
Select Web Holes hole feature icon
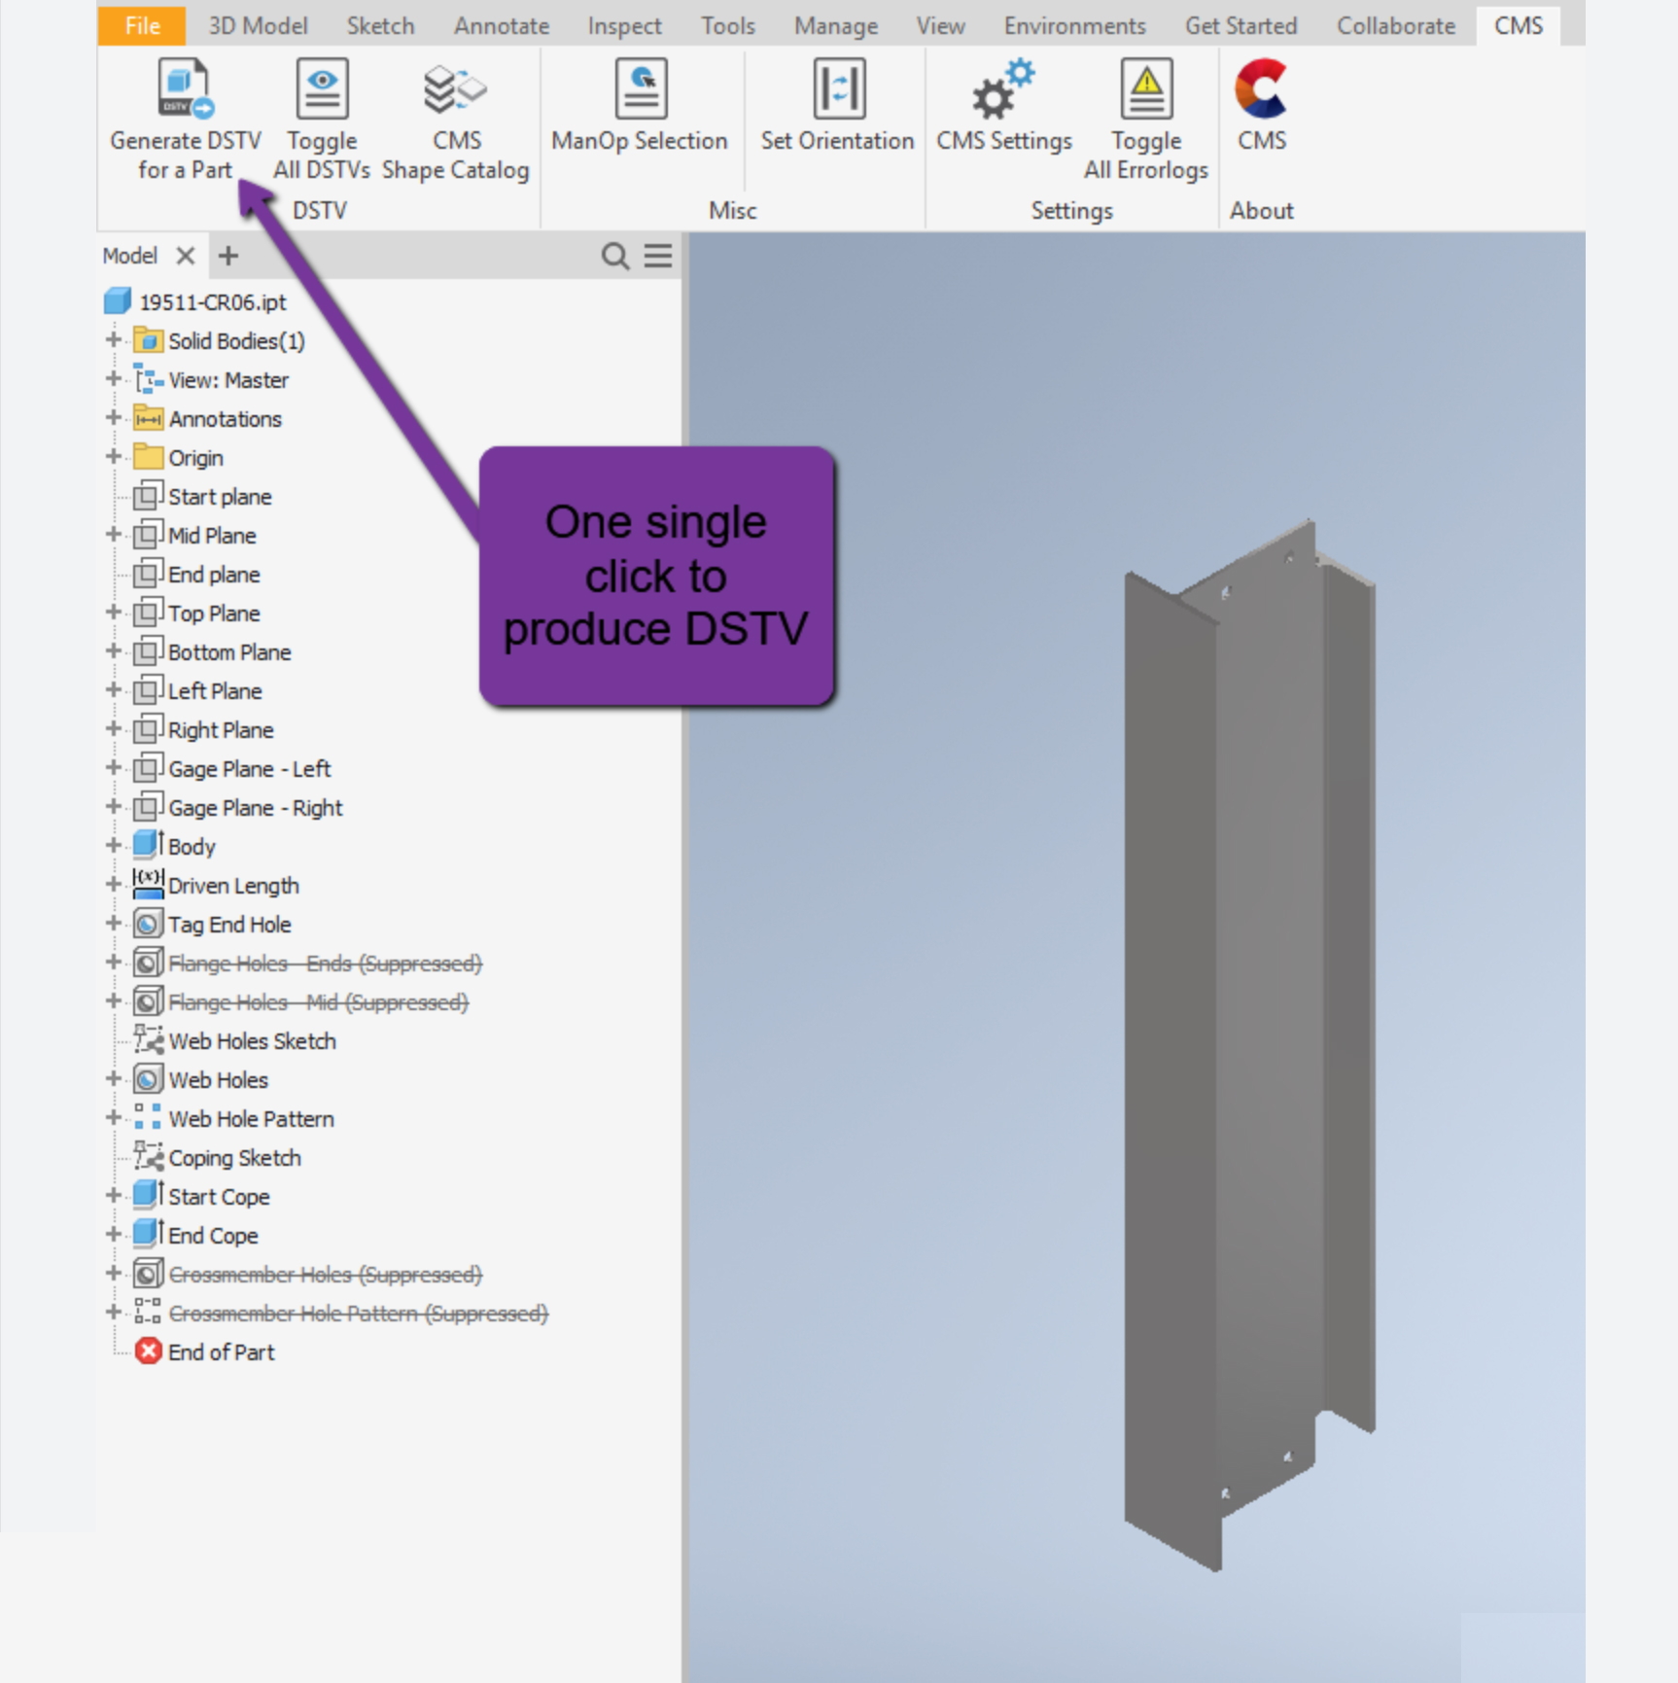(148, 1079)
